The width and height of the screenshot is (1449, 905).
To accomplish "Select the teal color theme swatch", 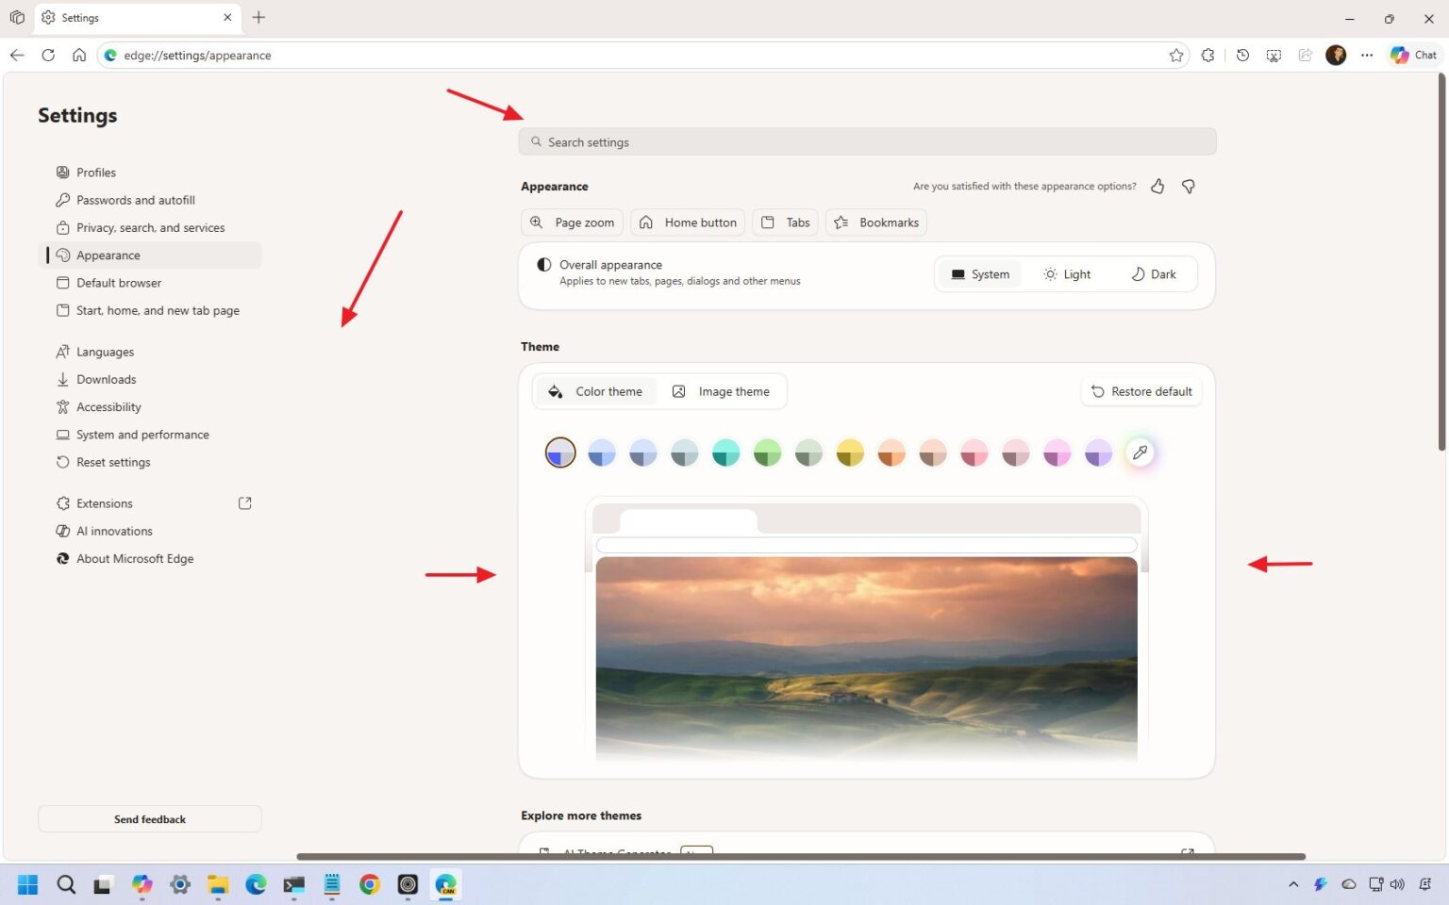I will [725, 452].
